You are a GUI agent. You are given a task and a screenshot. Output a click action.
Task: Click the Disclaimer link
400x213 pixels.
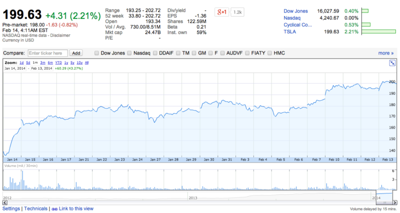60,35
